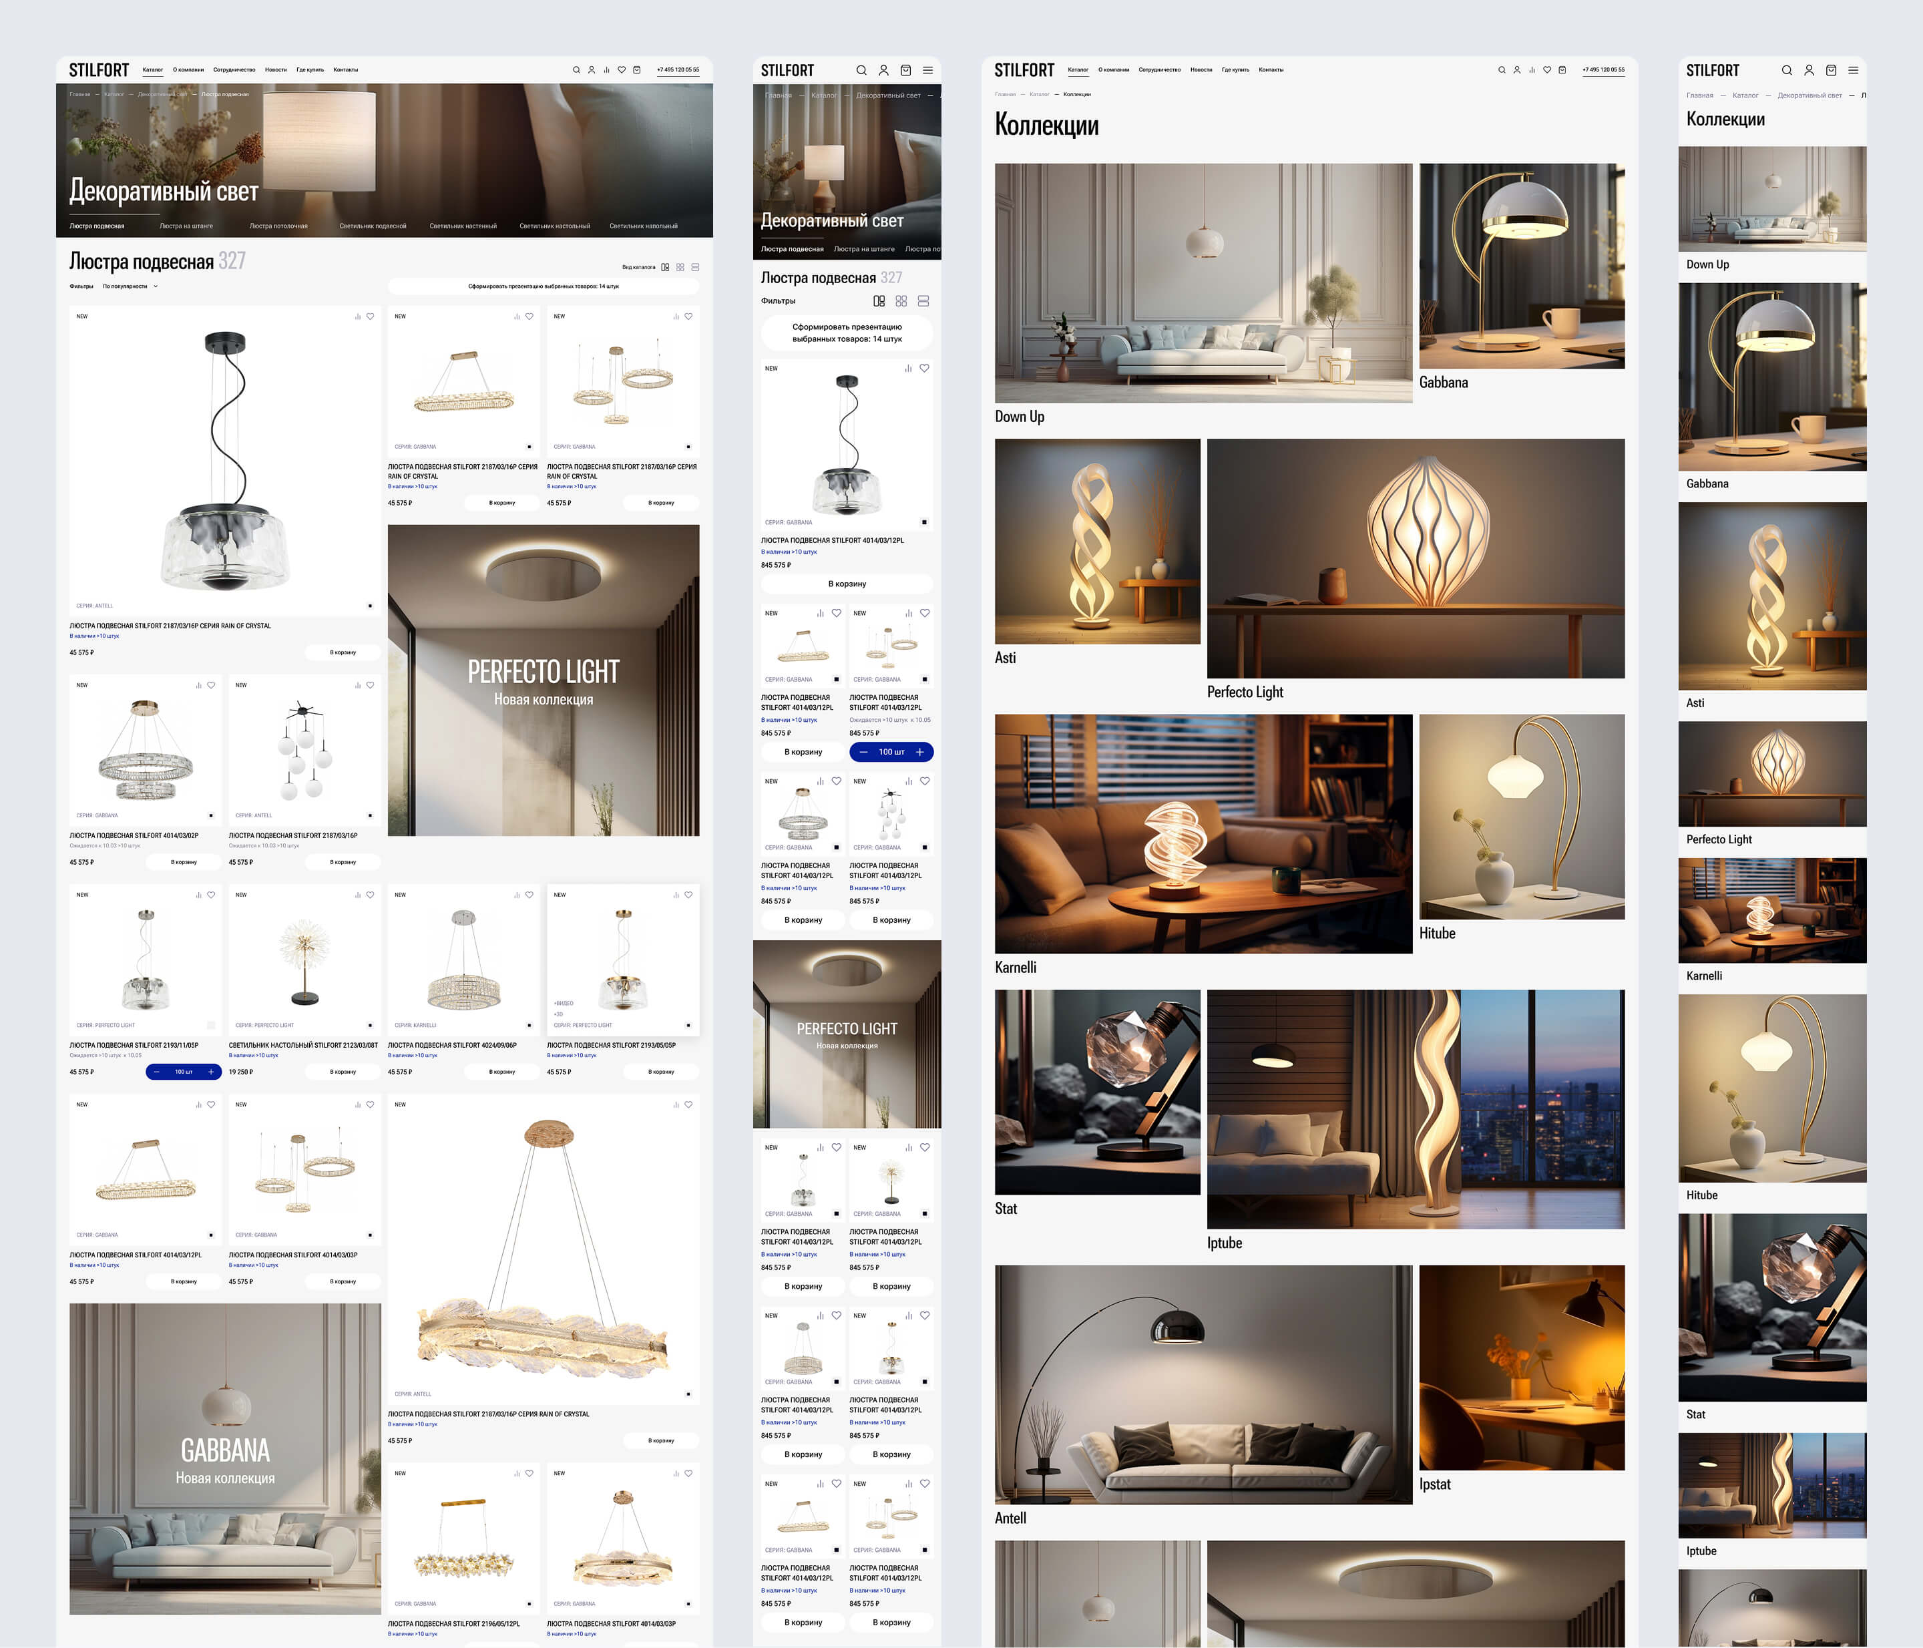Click the В корзину button under the first mobile product
Screen dimensions: 1923x1648
pyautogui.click(x=847, y=584)
